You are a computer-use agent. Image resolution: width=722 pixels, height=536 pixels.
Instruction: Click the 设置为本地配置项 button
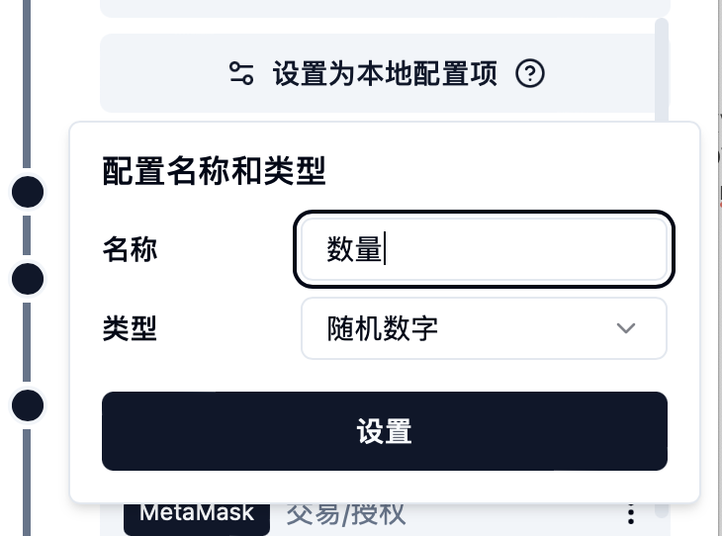(385, 74)
